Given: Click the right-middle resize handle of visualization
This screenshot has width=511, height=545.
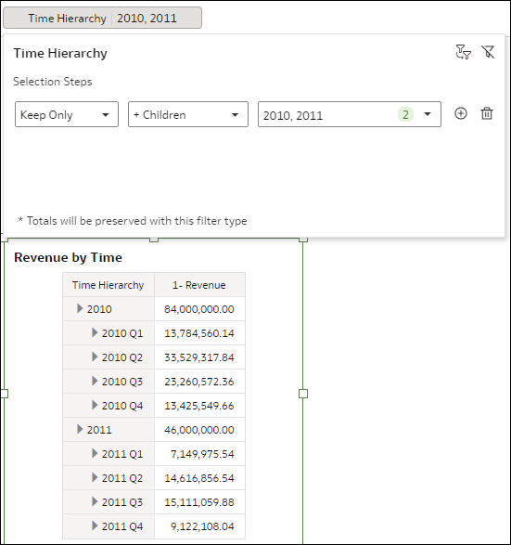Looking at the screenshot, I should [x=303, y=394].
